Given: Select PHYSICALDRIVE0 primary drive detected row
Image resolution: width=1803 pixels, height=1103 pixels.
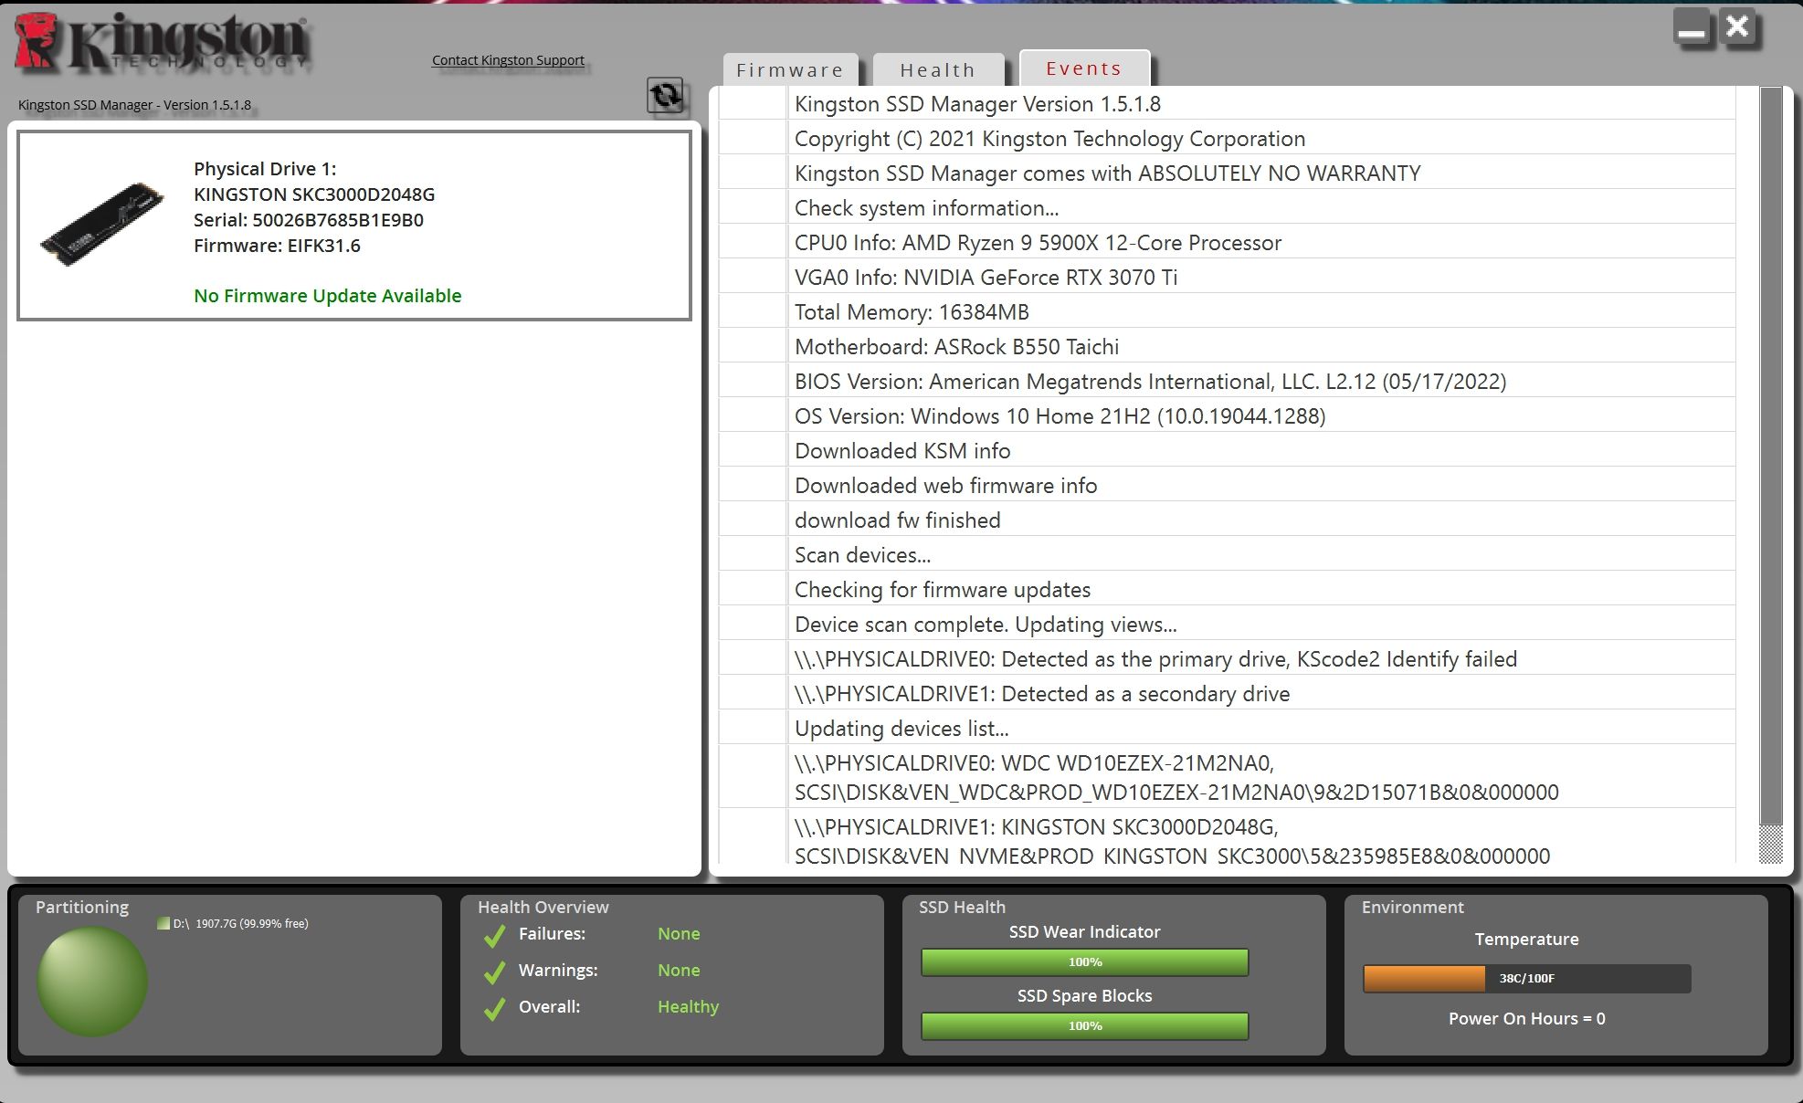Looking at the screenshot, I should click(x=1227, y=659).
